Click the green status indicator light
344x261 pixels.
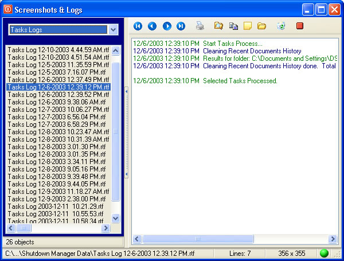(325, 253)
